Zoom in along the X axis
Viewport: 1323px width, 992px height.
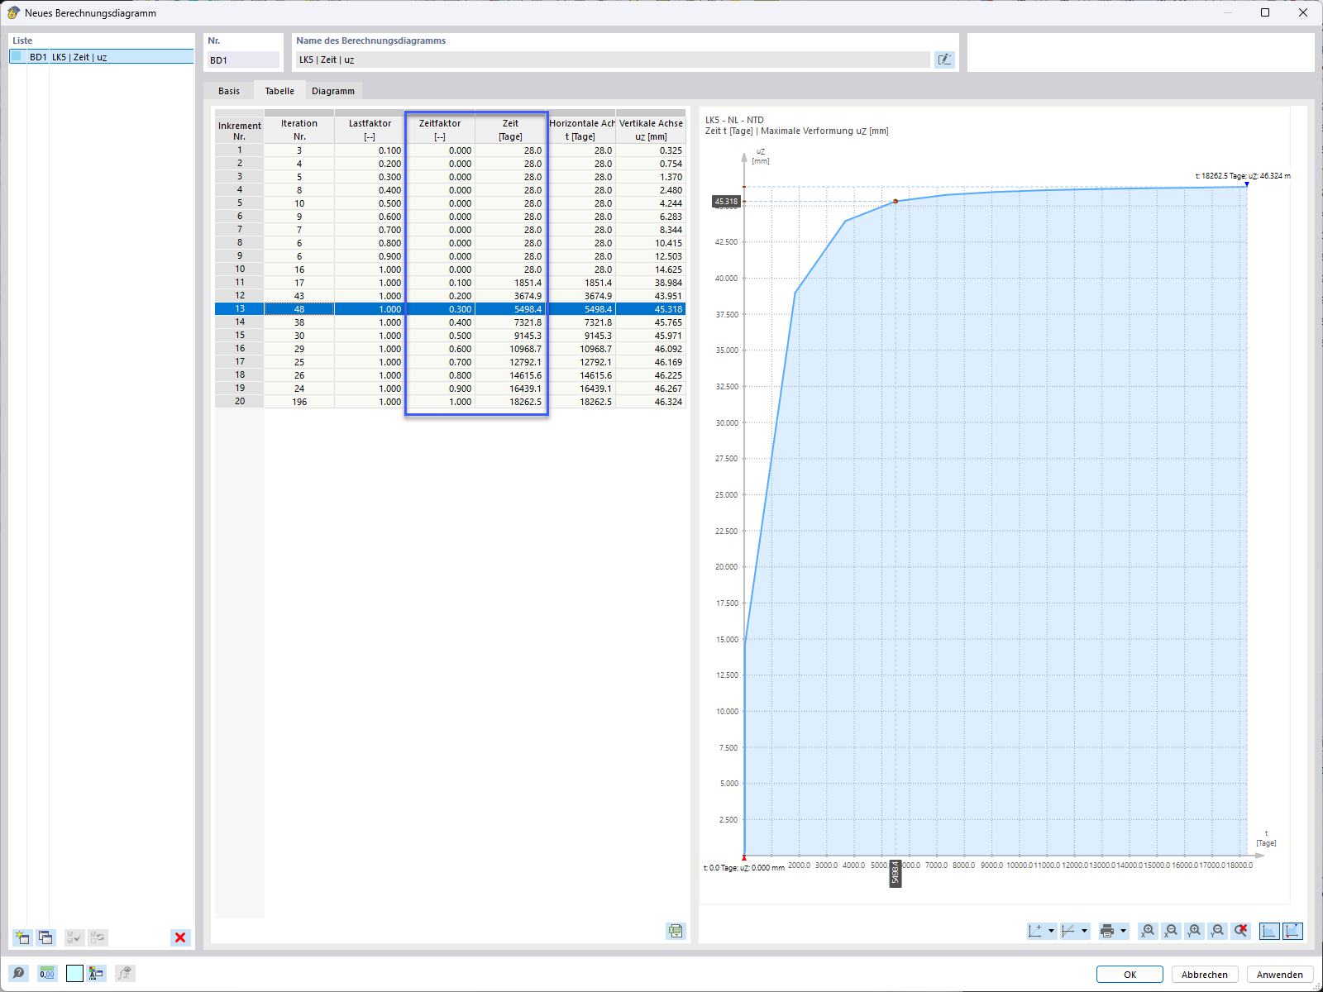[x=1148, y=931]
